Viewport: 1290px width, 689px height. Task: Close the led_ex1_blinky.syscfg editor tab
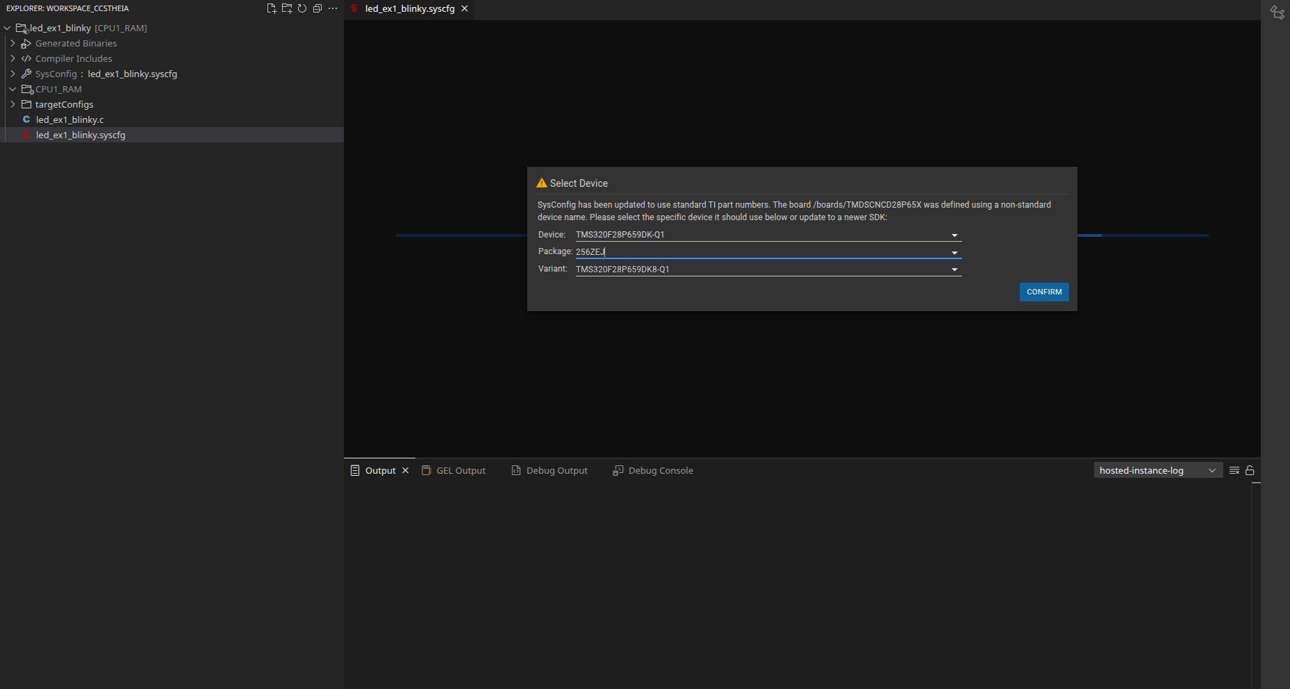[x=465, y=8]
